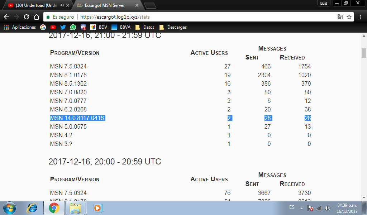Click the browser back arrow

tap(6, 17)
